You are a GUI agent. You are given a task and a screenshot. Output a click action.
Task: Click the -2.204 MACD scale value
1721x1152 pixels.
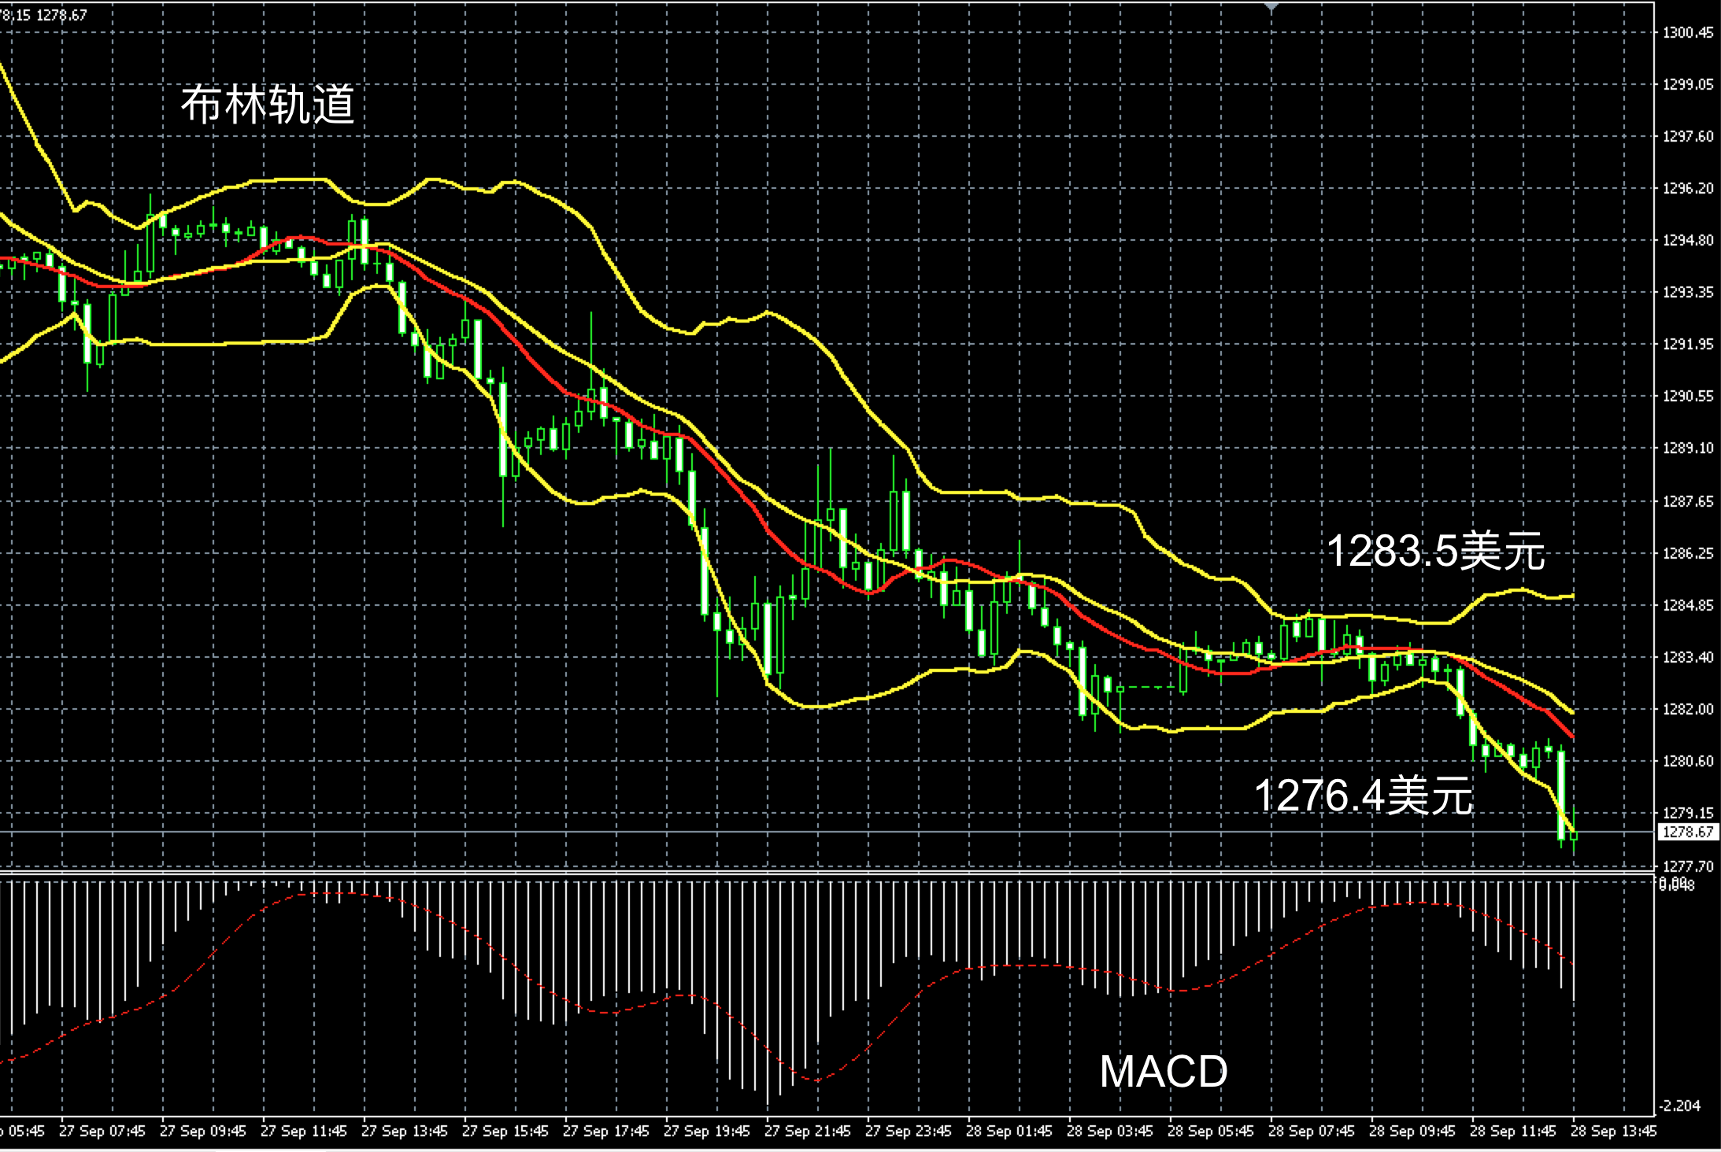click(1679, 1106)
